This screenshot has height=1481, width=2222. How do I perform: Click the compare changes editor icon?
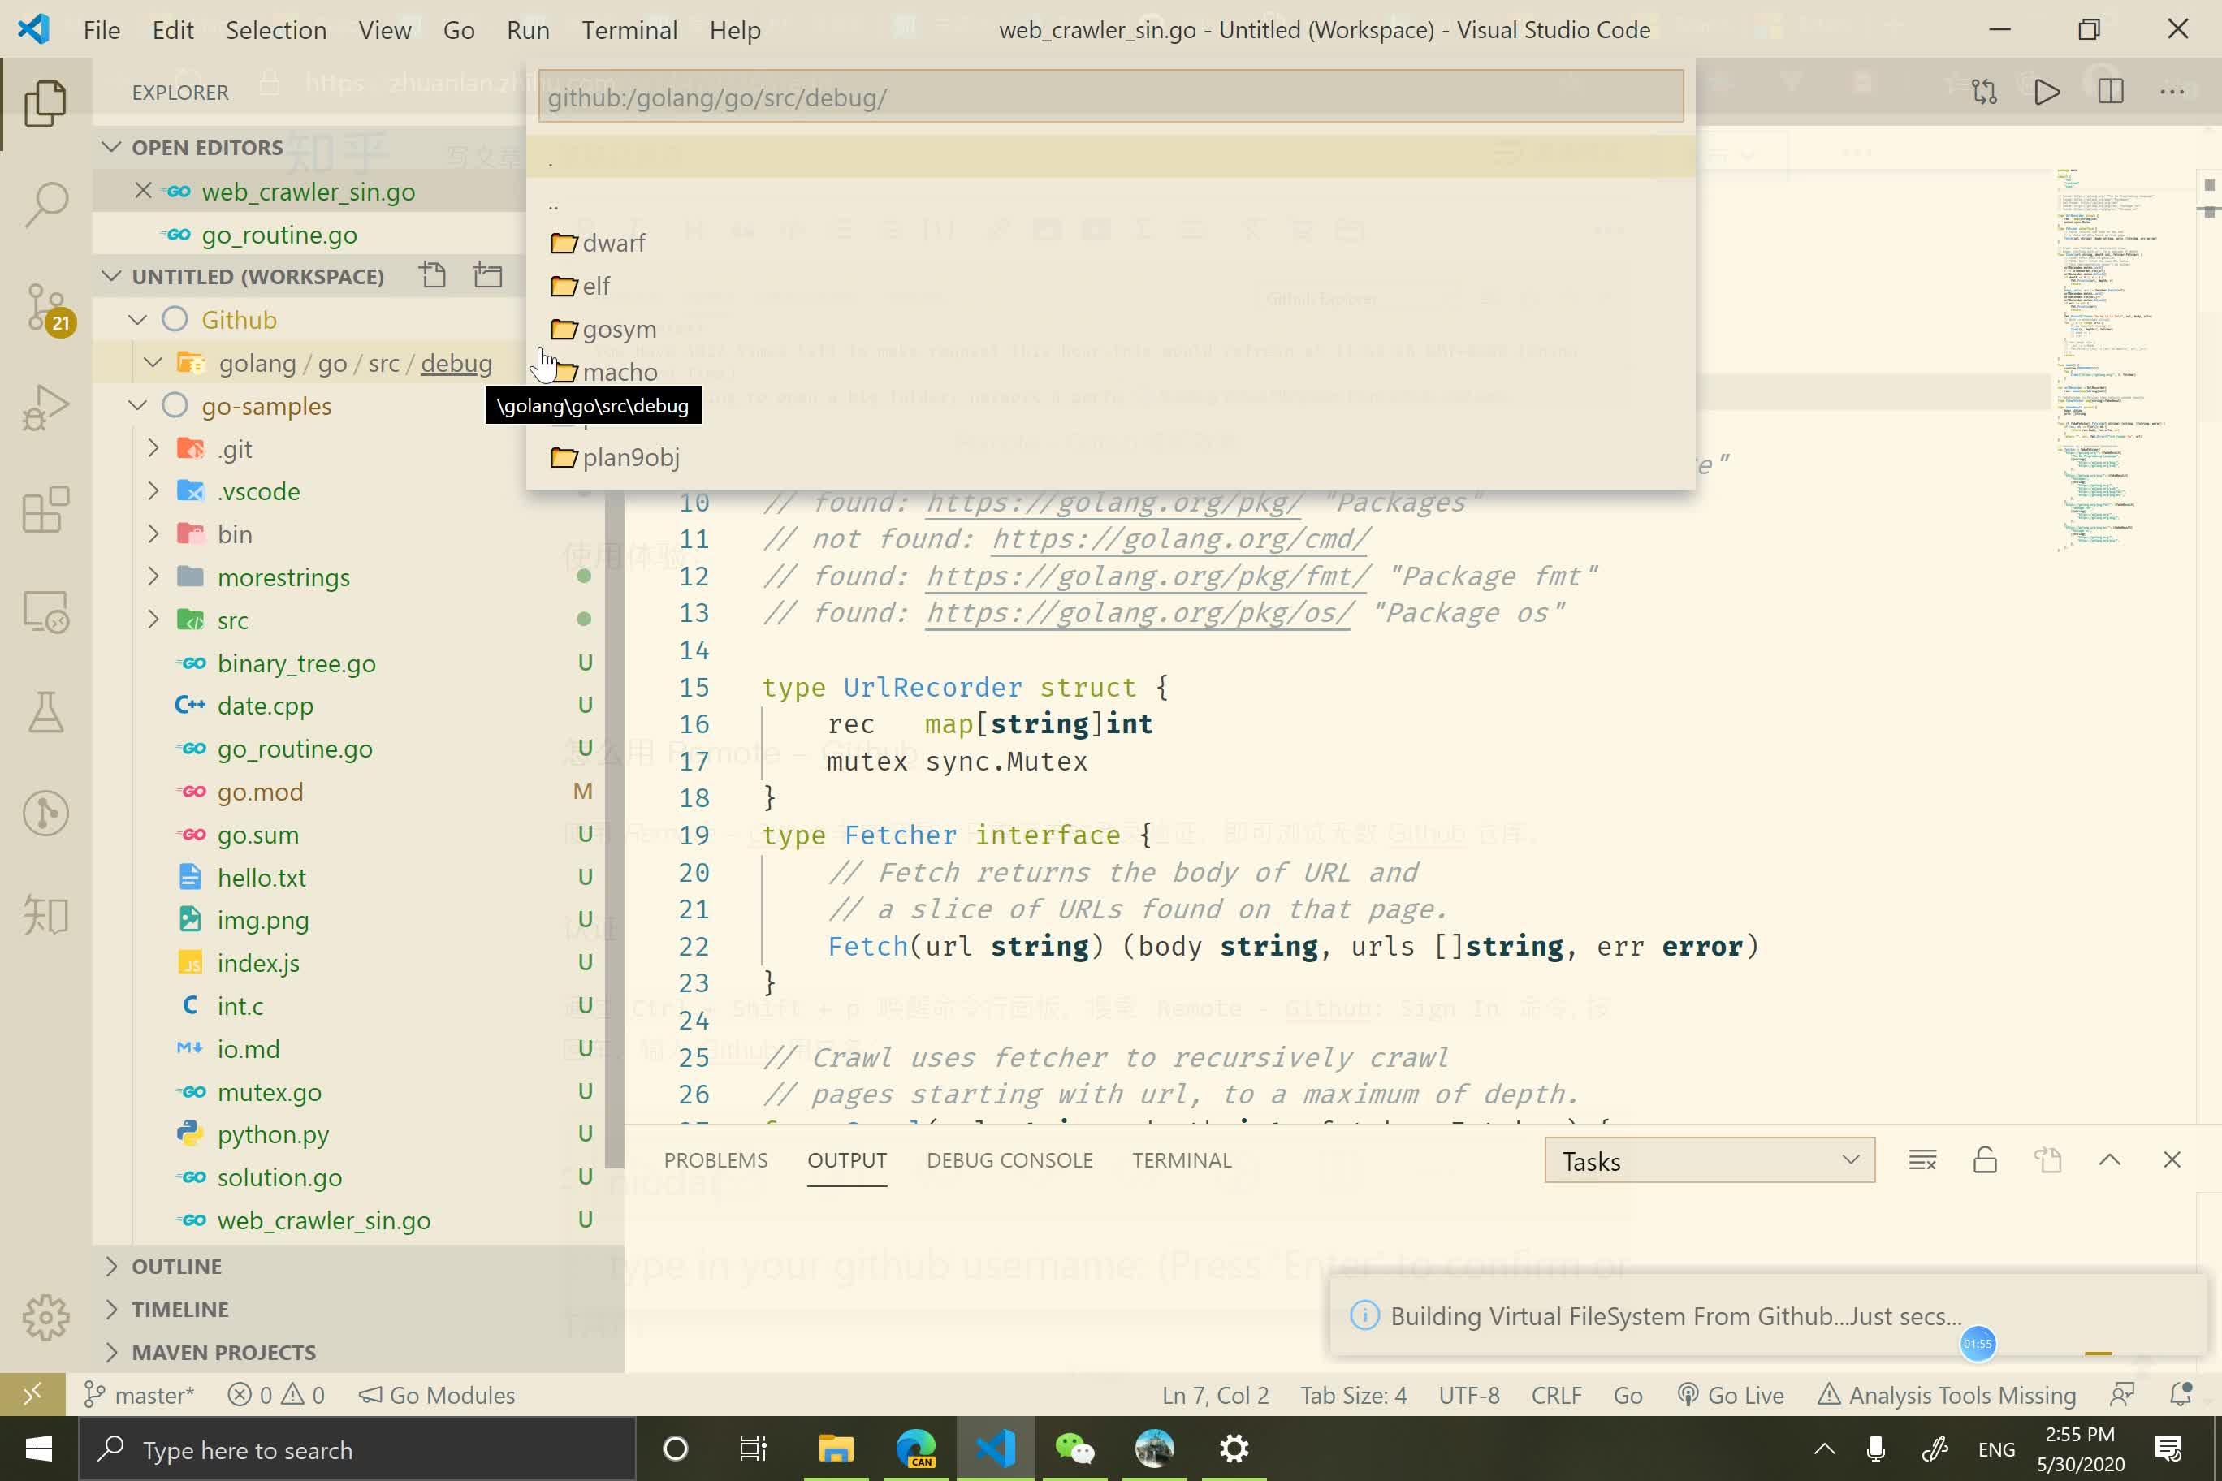[x=1984, y=92]
